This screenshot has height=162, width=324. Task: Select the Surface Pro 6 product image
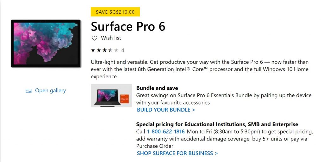point(46,44)
